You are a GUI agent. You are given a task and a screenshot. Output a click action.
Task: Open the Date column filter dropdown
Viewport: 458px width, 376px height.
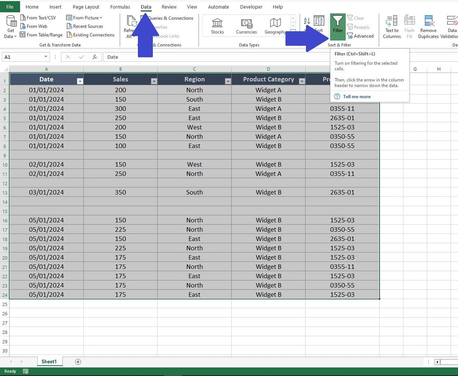pos(80,81)
